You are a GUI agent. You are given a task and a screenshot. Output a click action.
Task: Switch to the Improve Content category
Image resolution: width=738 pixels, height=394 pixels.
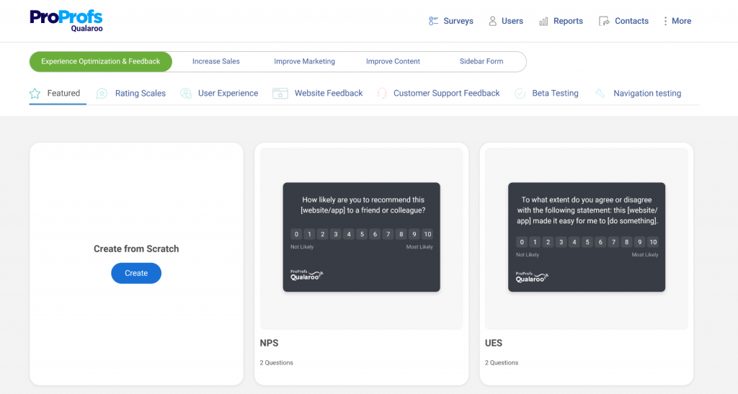tap(393, 62)
